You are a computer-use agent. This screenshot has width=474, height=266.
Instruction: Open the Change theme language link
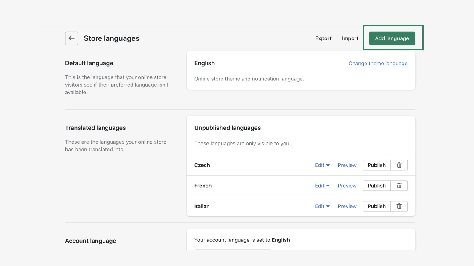378,64
